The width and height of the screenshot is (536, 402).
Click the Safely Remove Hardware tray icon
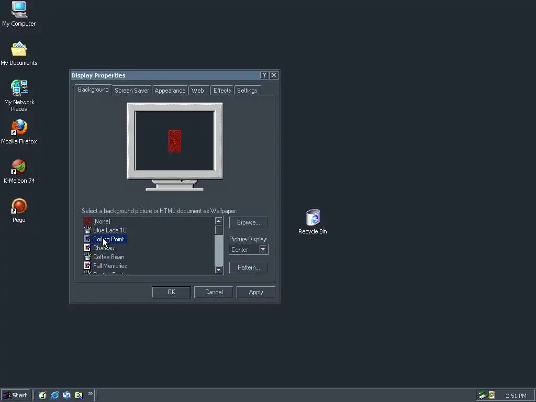[482, 395]
